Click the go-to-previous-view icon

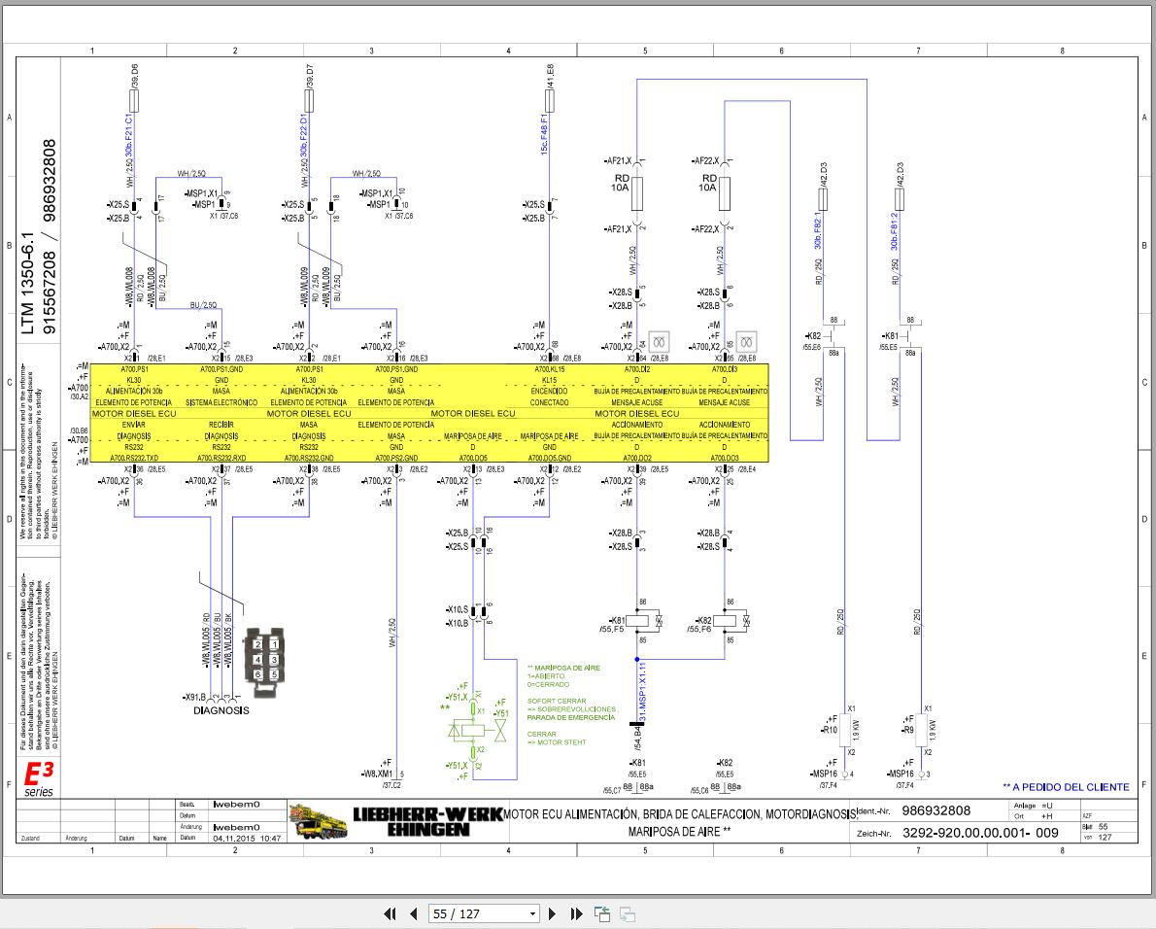tap(602, 914)
